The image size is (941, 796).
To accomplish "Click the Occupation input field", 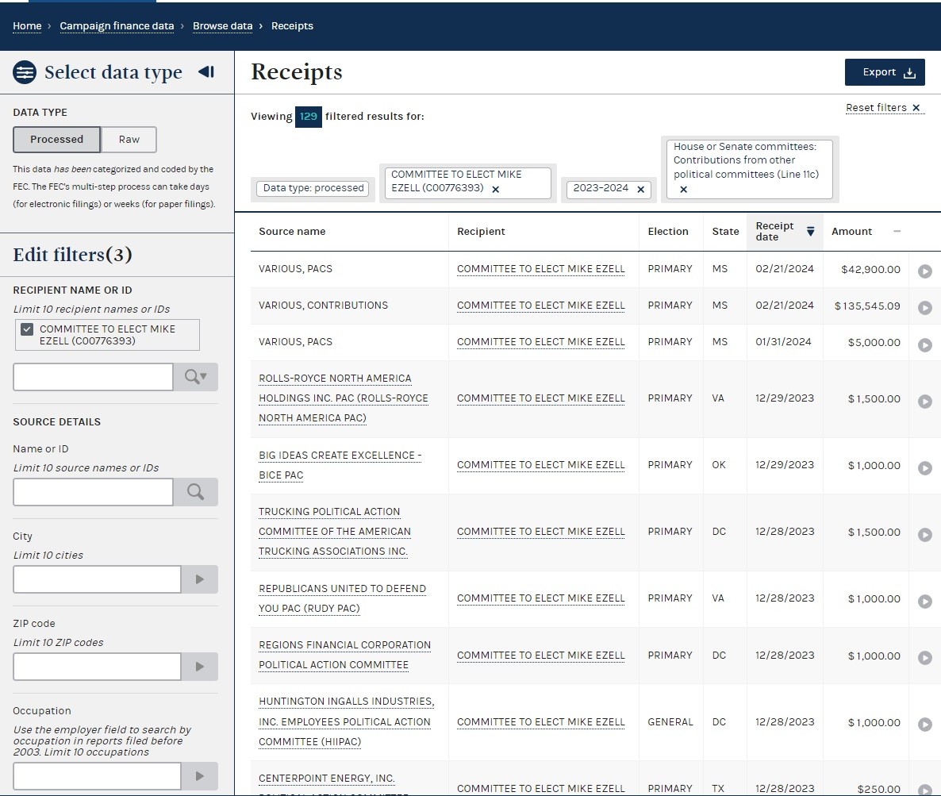I will click(98, 776).
